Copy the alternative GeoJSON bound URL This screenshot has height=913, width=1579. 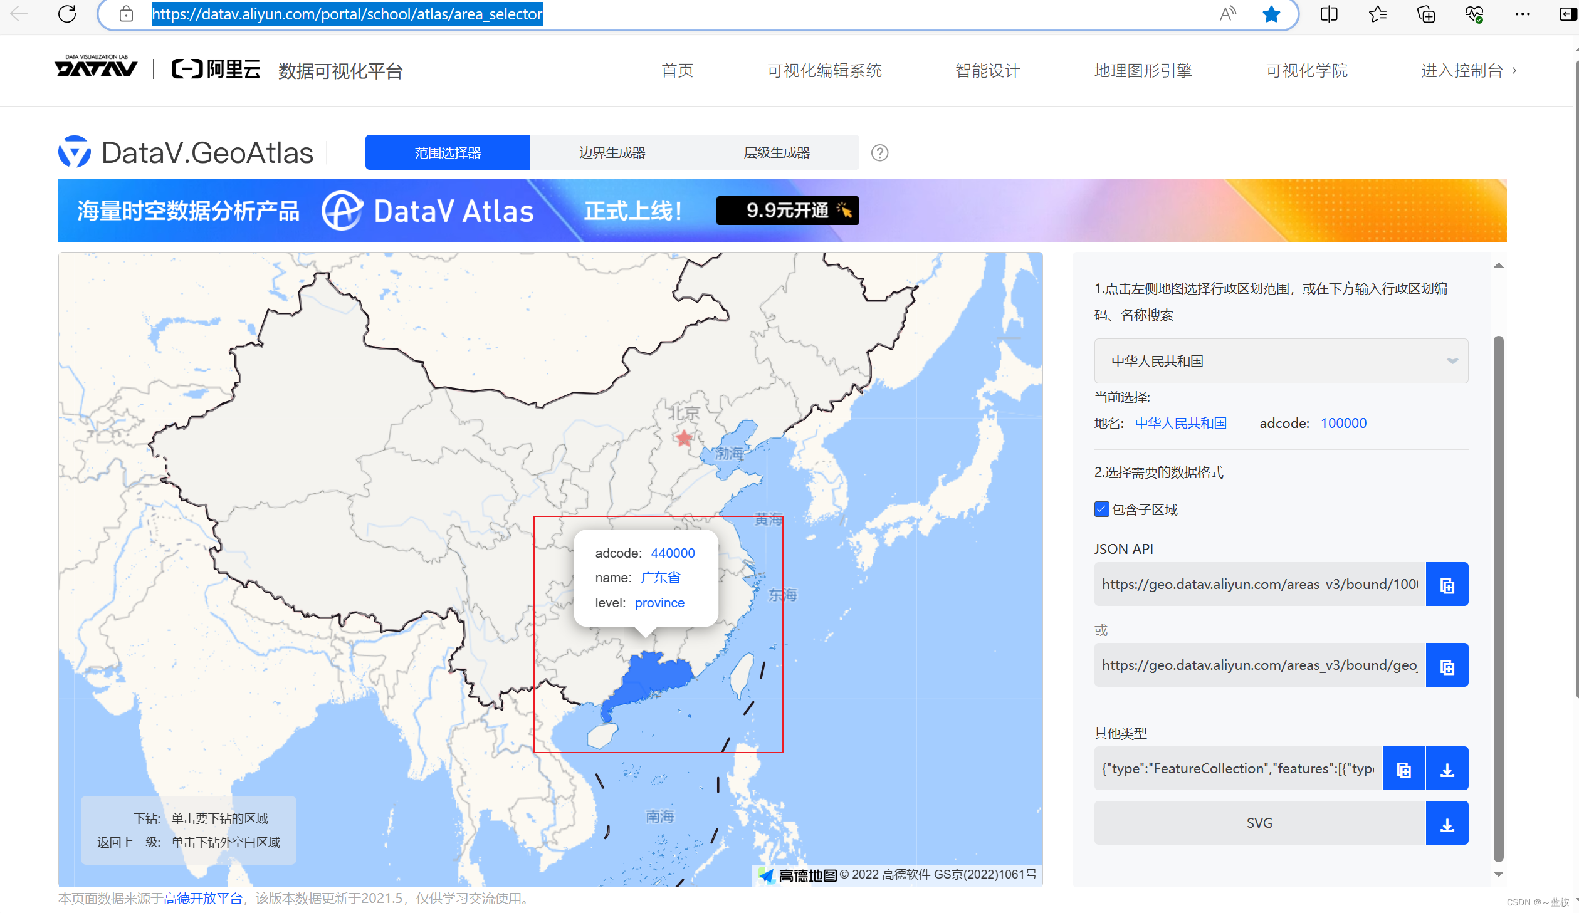[1446, 665]
